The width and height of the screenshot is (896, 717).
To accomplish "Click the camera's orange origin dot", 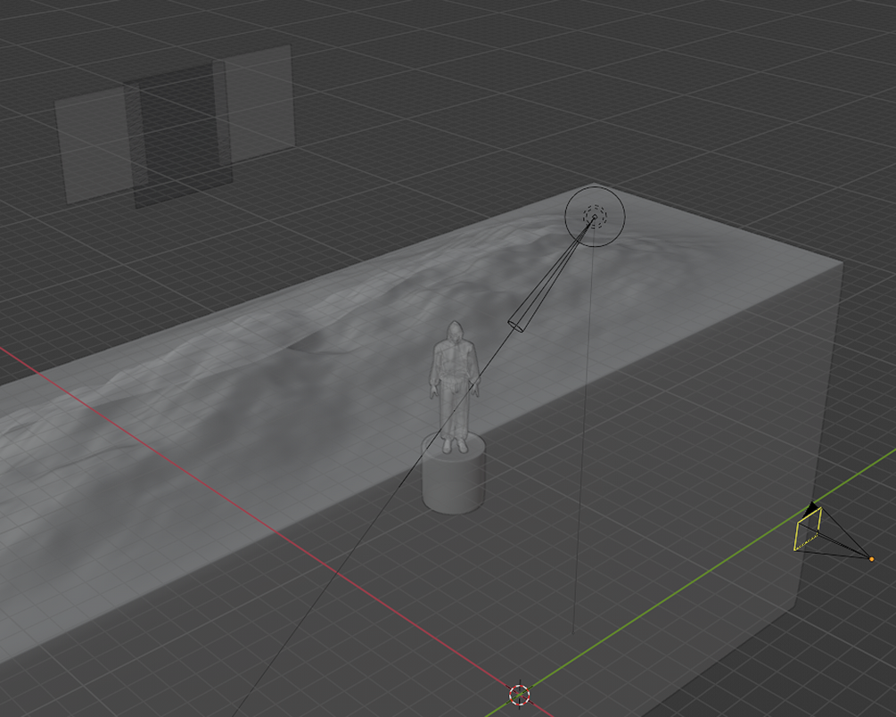I will point(871,558).
